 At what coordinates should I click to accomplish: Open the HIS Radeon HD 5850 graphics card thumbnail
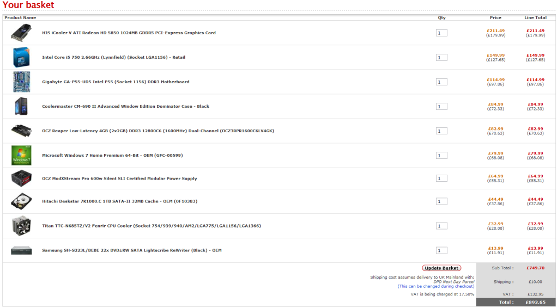click(21, 33)
